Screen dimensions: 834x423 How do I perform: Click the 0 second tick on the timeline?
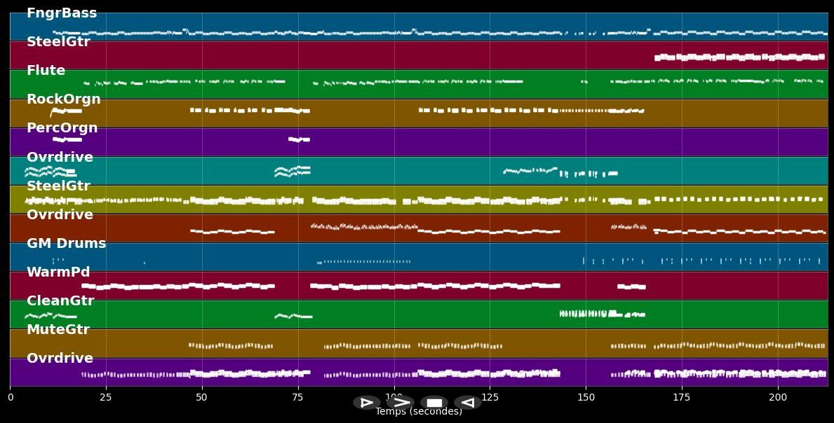tap(10, 398)
